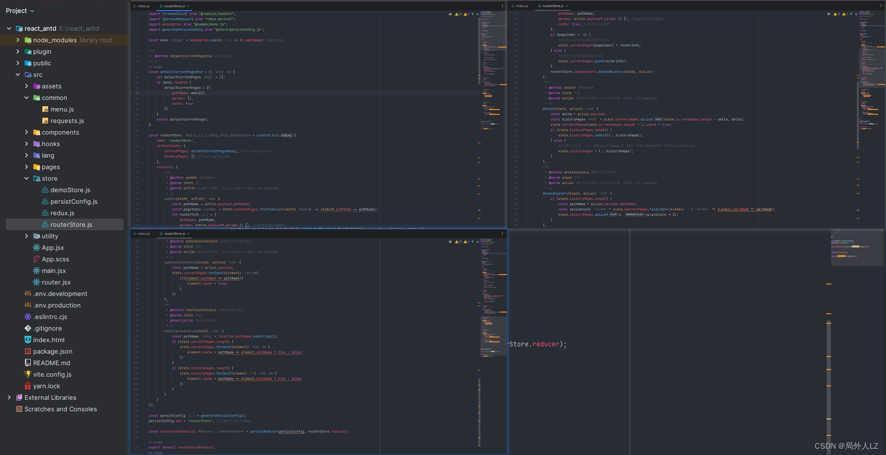886x455 pixels.
Task: Expand the pages folder
Action: pos(26,167)
